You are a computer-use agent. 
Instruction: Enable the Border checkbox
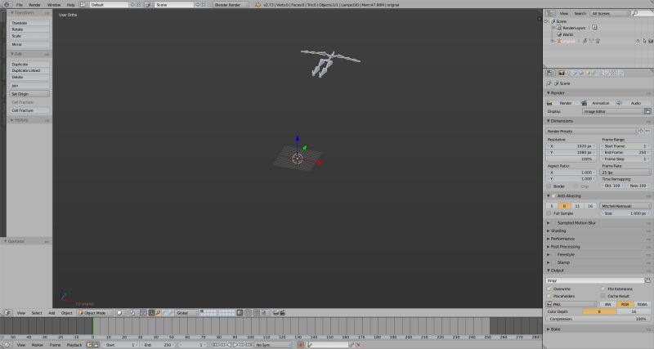coord(549,186)
